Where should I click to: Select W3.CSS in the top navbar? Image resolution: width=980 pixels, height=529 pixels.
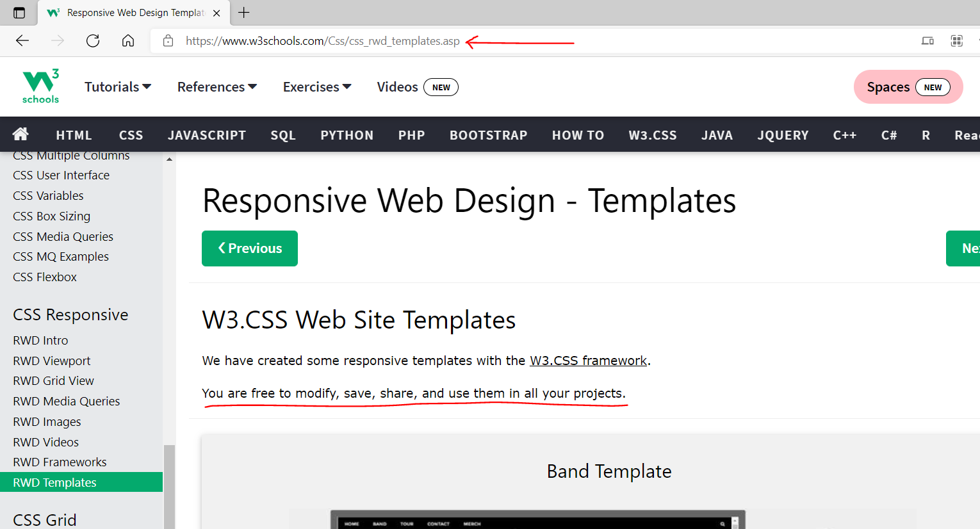click(653, 135)
